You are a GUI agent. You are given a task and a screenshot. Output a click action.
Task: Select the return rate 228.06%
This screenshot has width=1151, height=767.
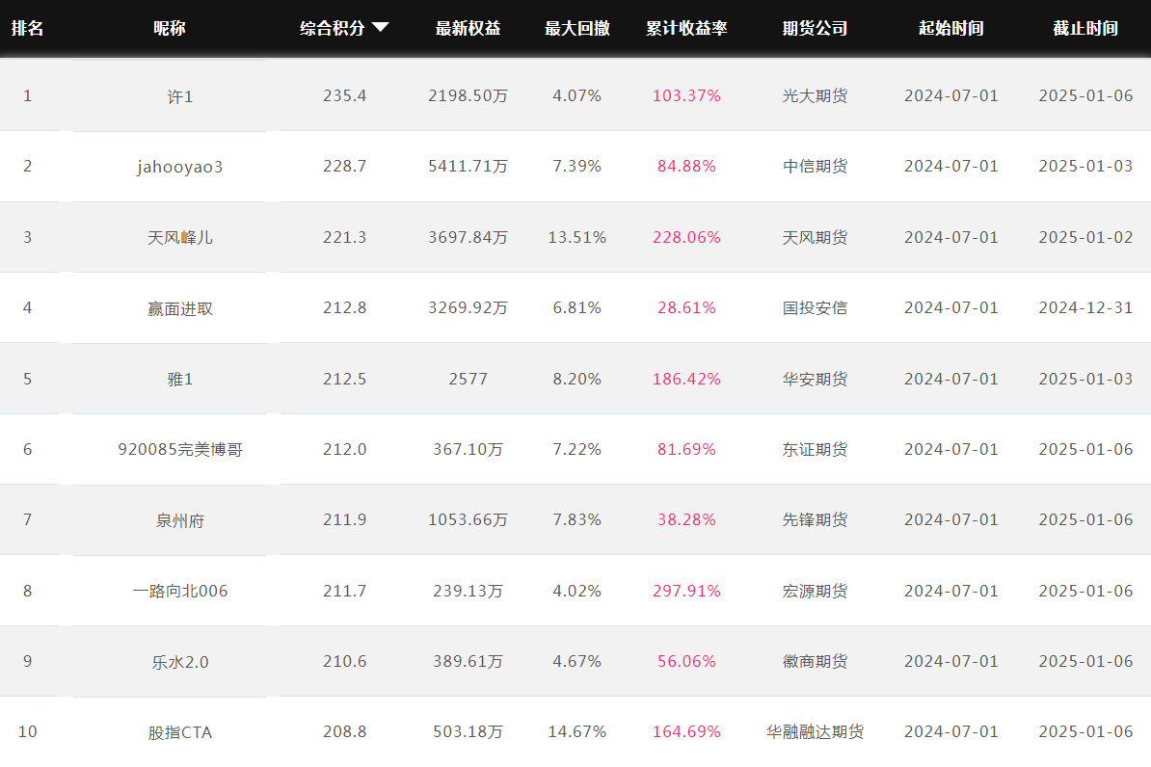tap(686, 237)
